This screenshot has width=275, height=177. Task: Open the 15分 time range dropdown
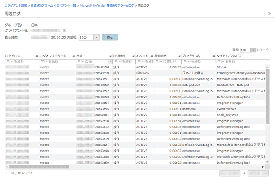pos(96,37)
